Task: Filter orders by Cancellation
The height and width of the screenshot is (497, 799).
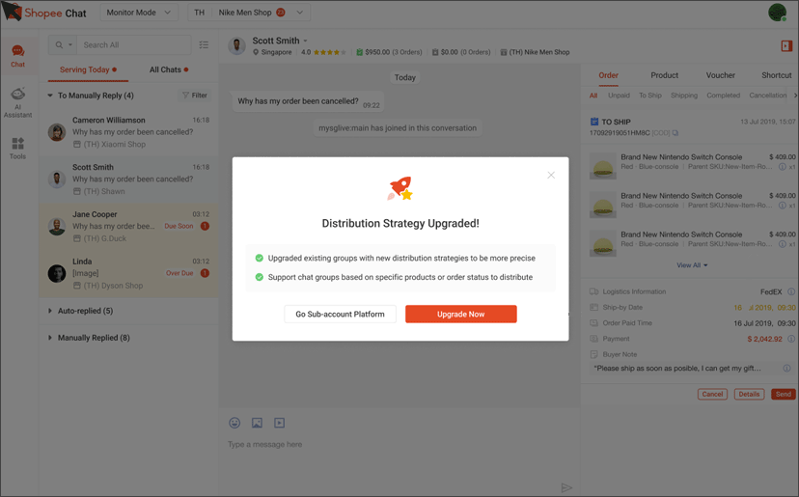Action: 767,96
